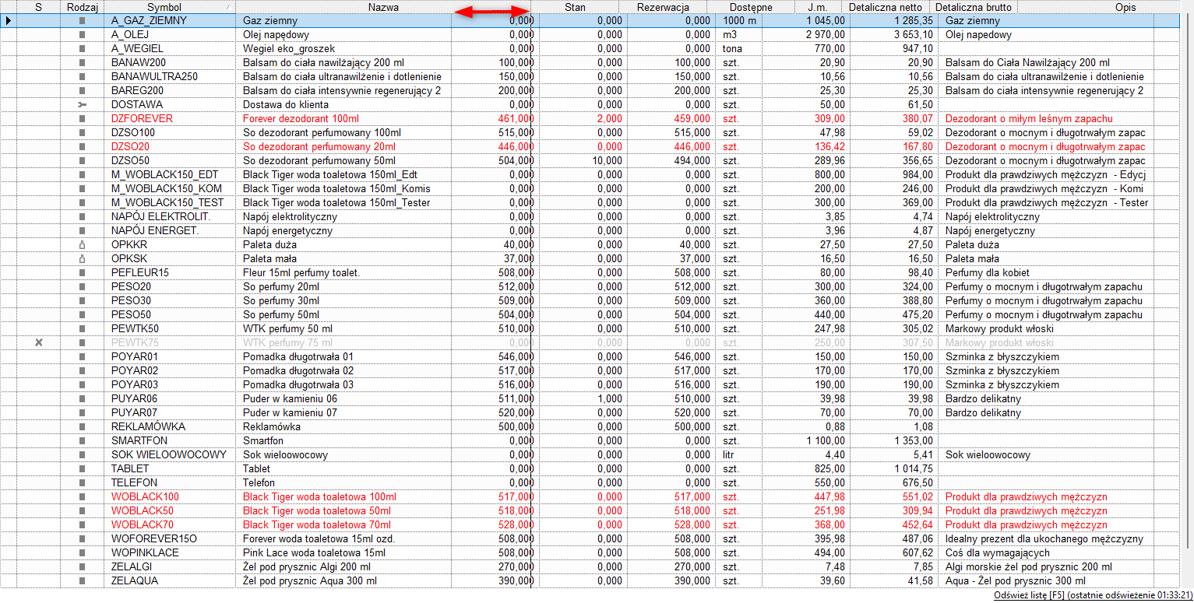Click the goods type icon for PEFLEUR15
The height and width of the screenshot is (603, 1194).
(82, 272)
